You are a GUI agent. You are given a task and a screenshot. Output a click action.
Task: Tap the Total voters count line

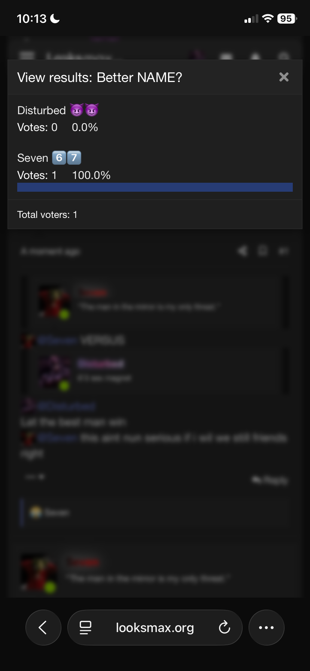pyautogui.click(x=47, y=215)
